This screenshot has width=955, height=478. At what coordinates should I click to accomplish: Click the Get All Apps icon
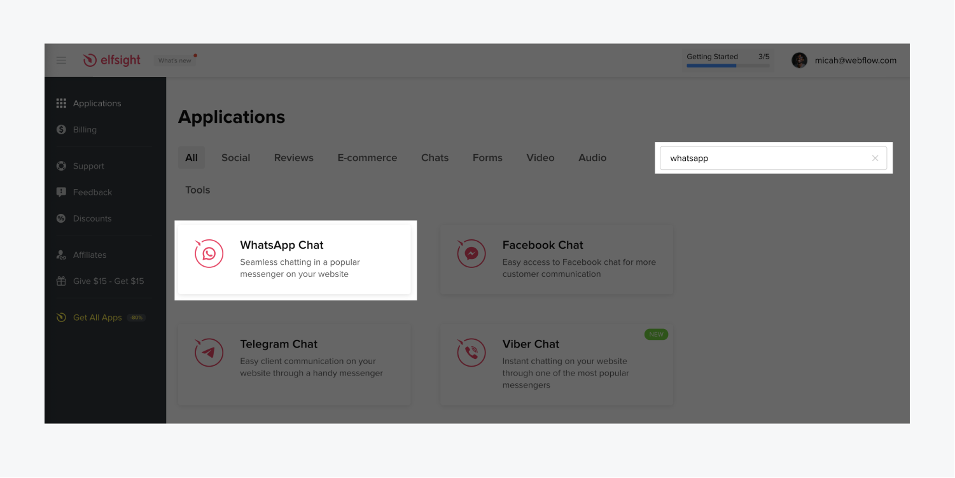[61, 318]
